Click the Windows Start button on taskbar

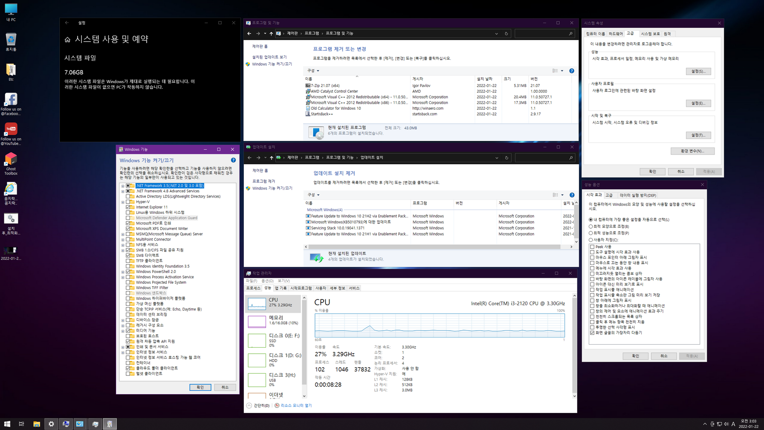click(7, 424)
